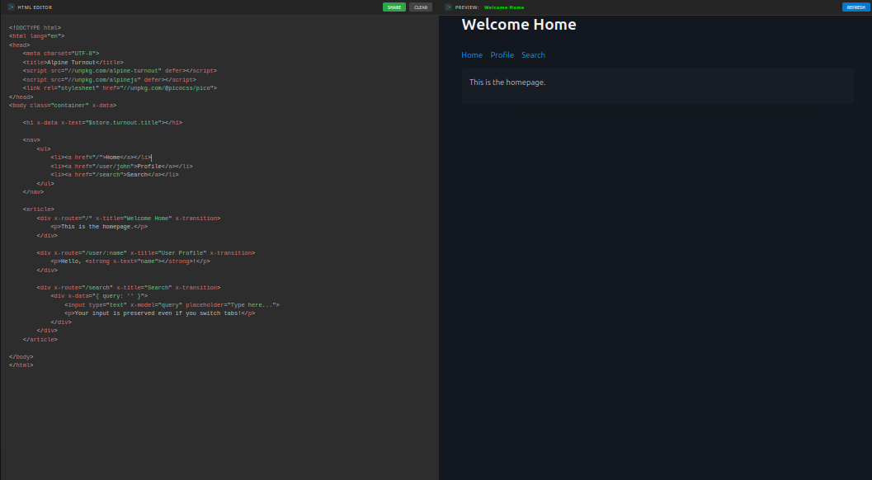Click the large Welcome Home heading
This screenshot has height=480, width=872.
518,25
